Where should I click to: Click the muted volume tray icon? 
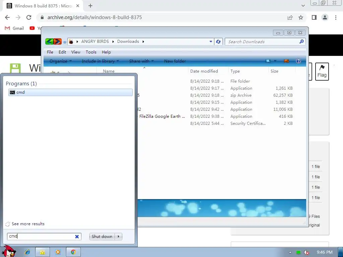306,252
